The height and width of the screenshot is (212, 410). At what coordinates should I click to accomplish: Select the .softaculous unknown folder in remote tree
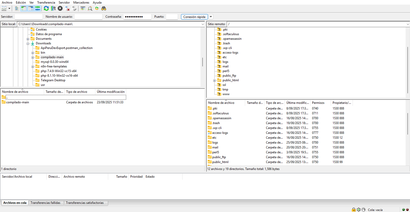point(219,34)
